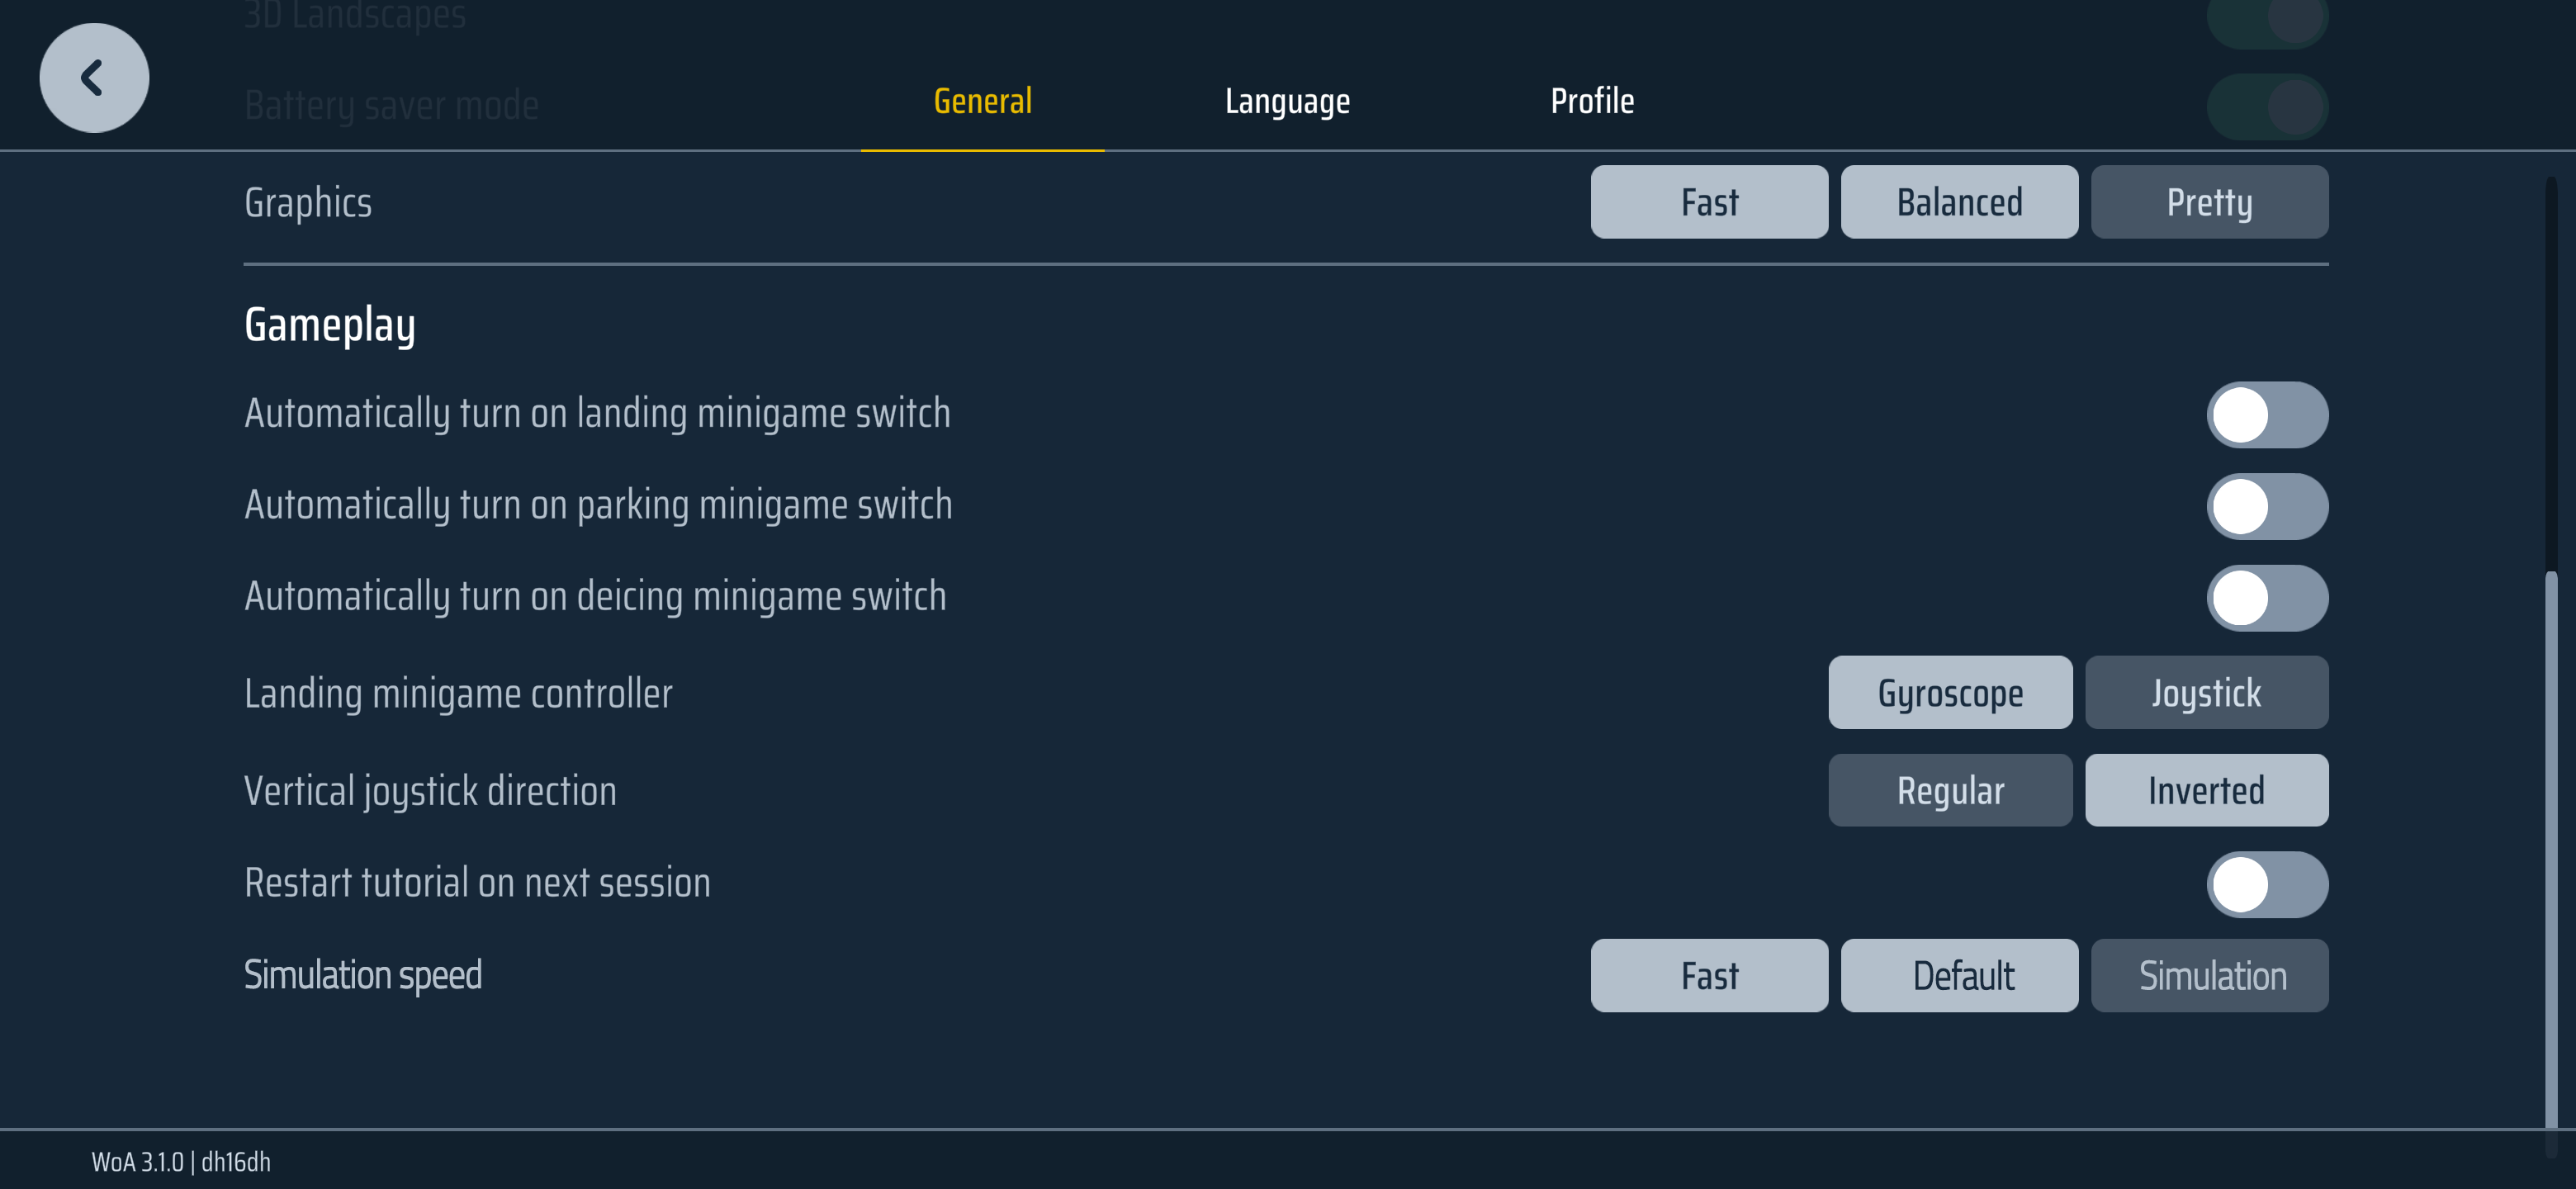Select Pretty graphics option

coord(2209,202)
